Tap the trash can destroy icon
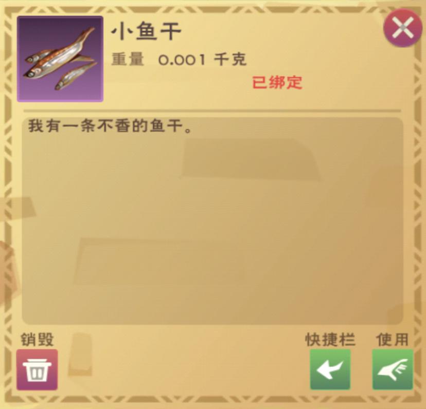The height and width of the screenshot is (409, 426). pos(37,369)
